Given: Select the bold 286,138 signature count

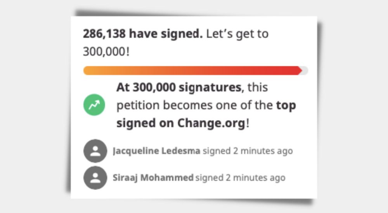Looking at the screenshot, I should [x=104, y=34].
